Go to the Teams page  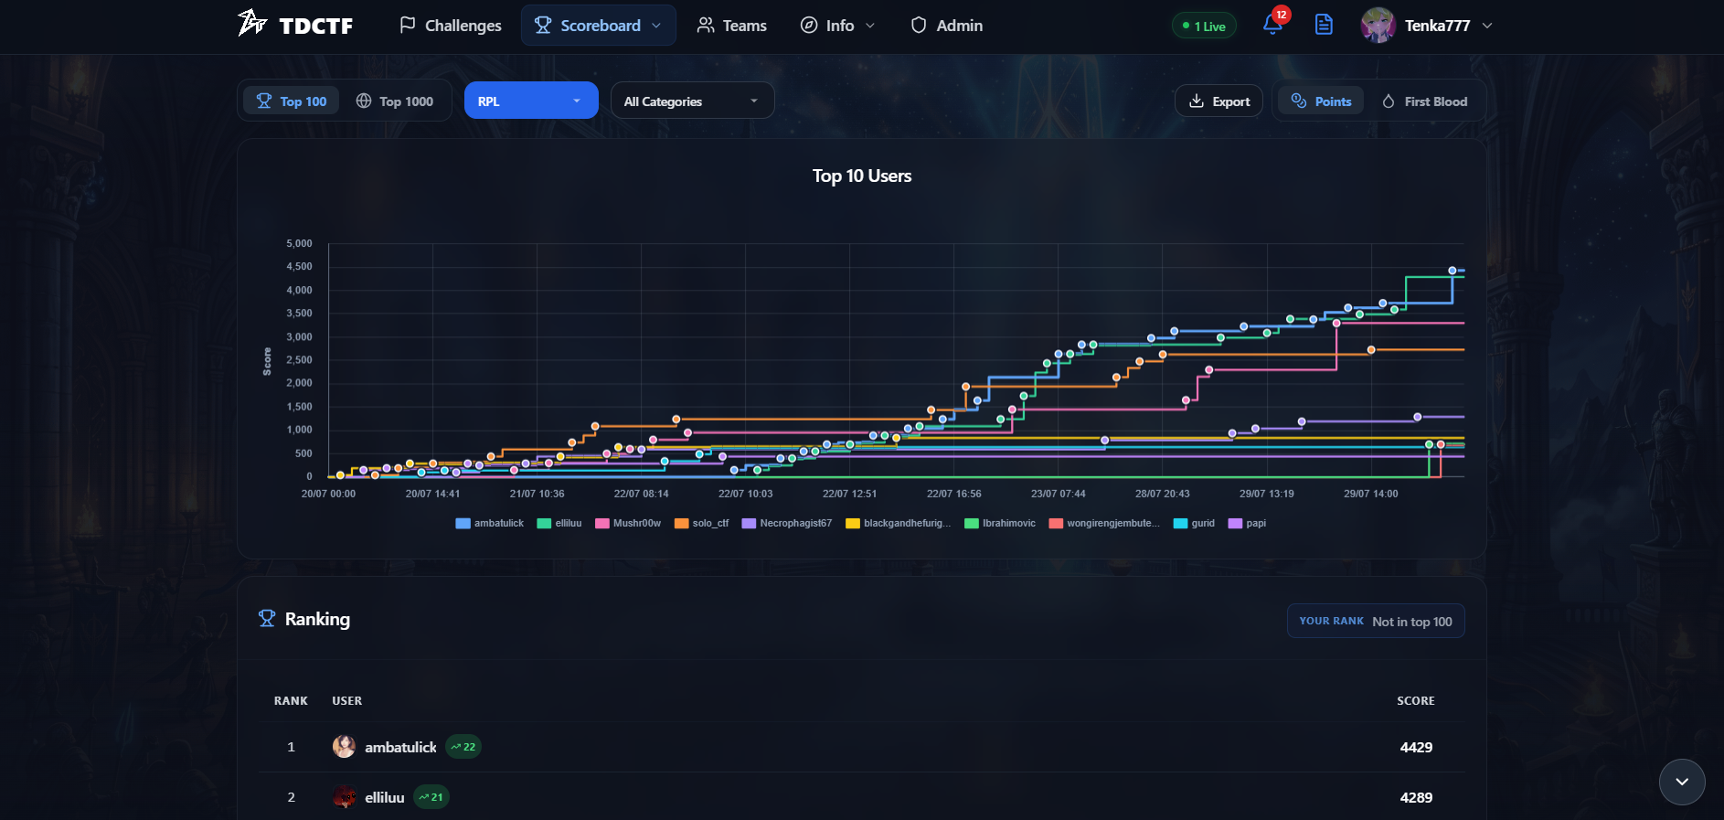click(x=732, y=26)
